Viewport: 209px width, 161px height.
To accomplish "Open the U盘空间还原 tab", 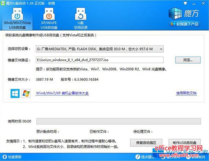I will [81, 18].
